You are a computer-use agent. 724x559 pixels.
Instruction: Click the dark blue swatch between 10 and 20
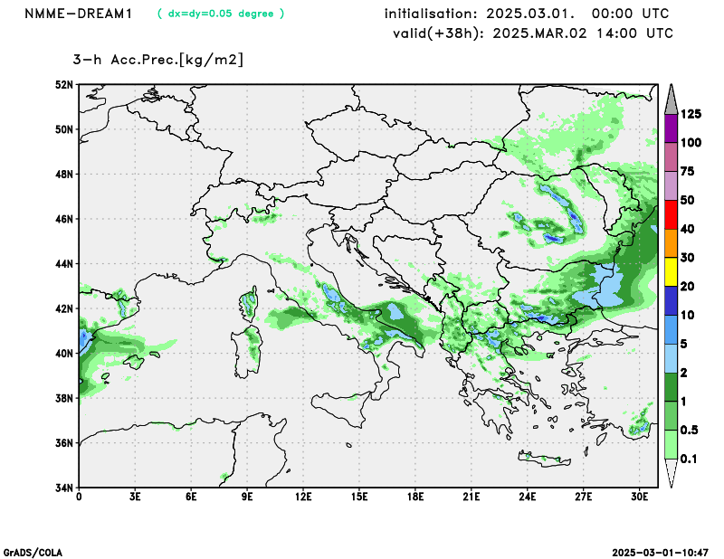tap(671, 300)
